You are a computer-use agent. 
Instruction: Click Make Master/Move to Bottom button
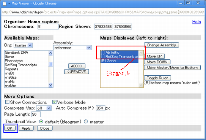172,68
